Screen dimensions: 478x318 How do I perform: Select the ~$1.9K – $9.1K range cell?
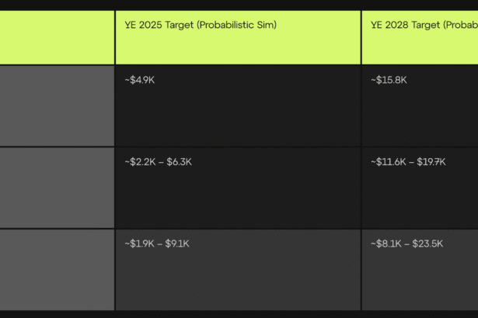point(237,269)
